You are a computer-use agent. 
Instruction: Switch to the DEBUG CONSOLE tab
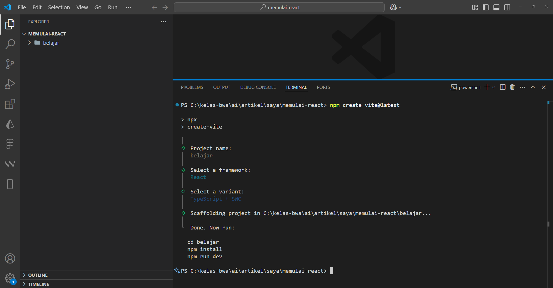(258, 87)
